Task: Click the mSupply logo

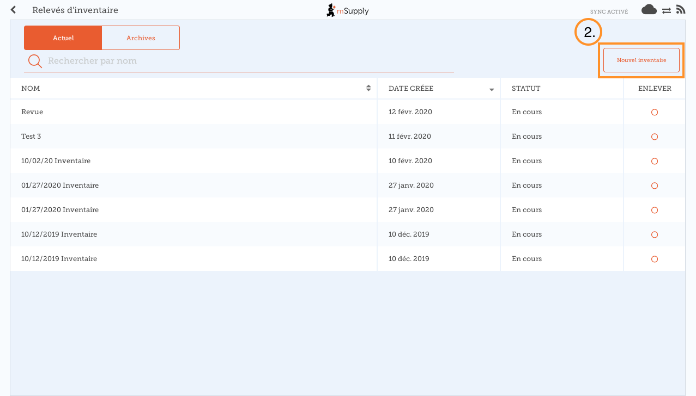Action: (347, 10)
